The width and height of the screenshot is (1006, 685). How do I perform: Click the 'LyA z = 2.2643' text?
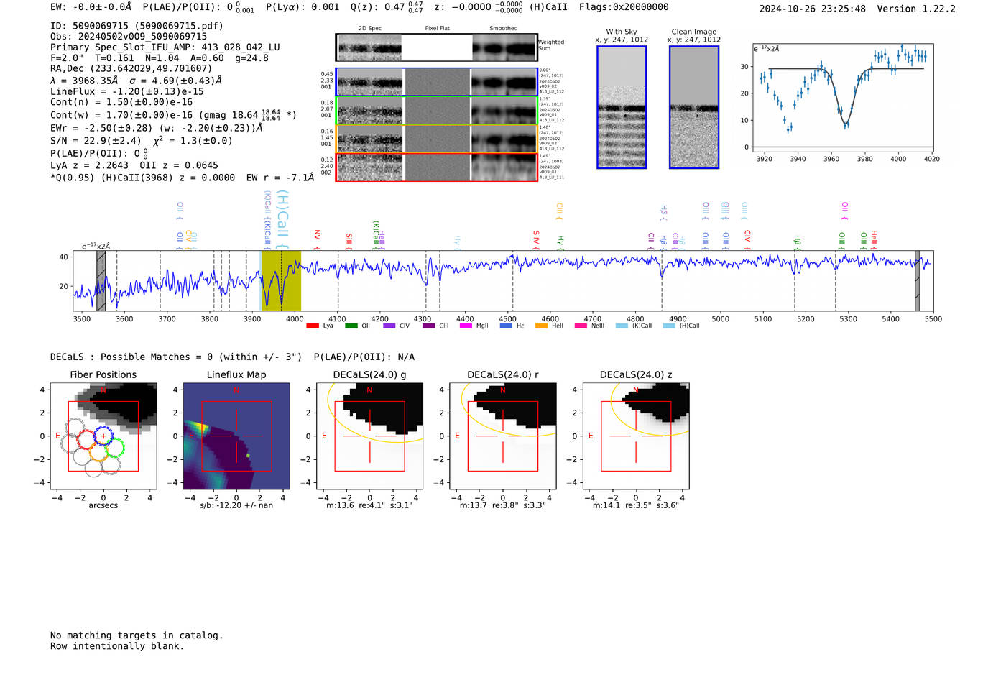[x=89, y=165]
